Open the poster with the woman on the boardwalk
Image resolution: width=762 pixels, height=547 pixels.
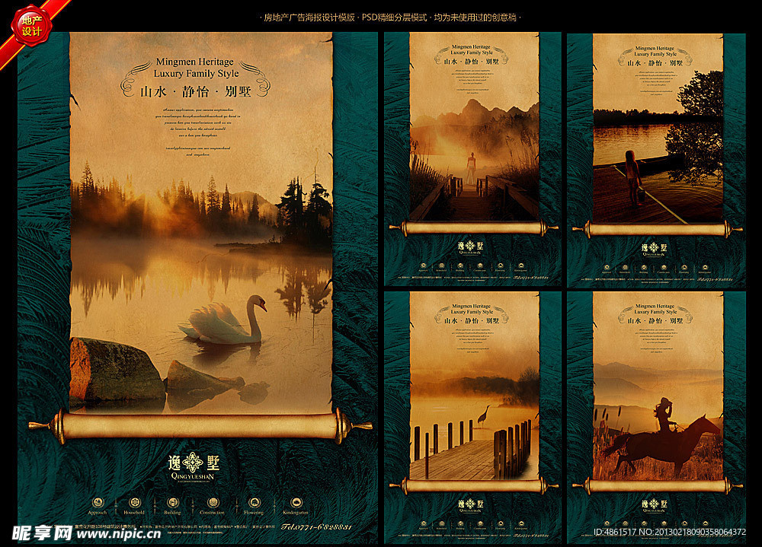(472, 159)
